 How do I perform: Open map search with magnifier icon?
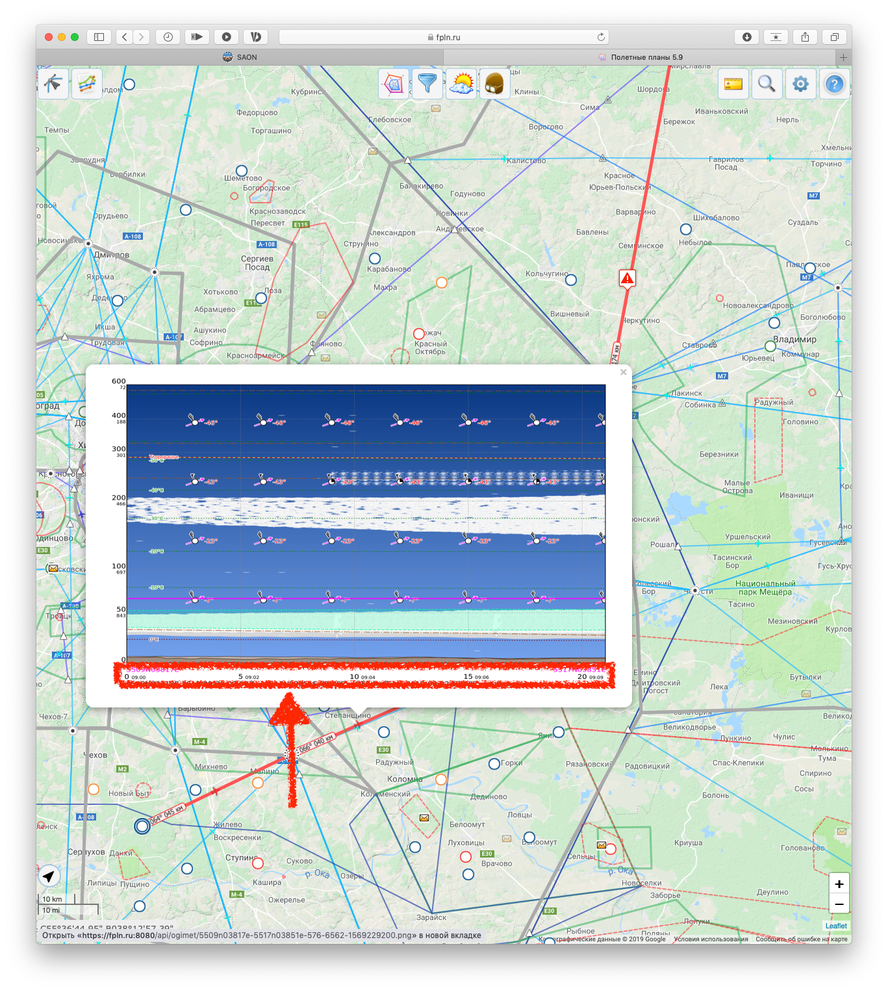767,84
